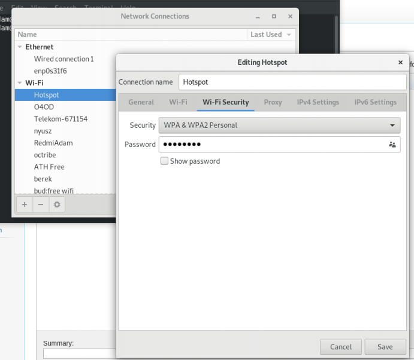Switch to the General tab
This screenshot has height=360, width=414.
click(141, 102)
